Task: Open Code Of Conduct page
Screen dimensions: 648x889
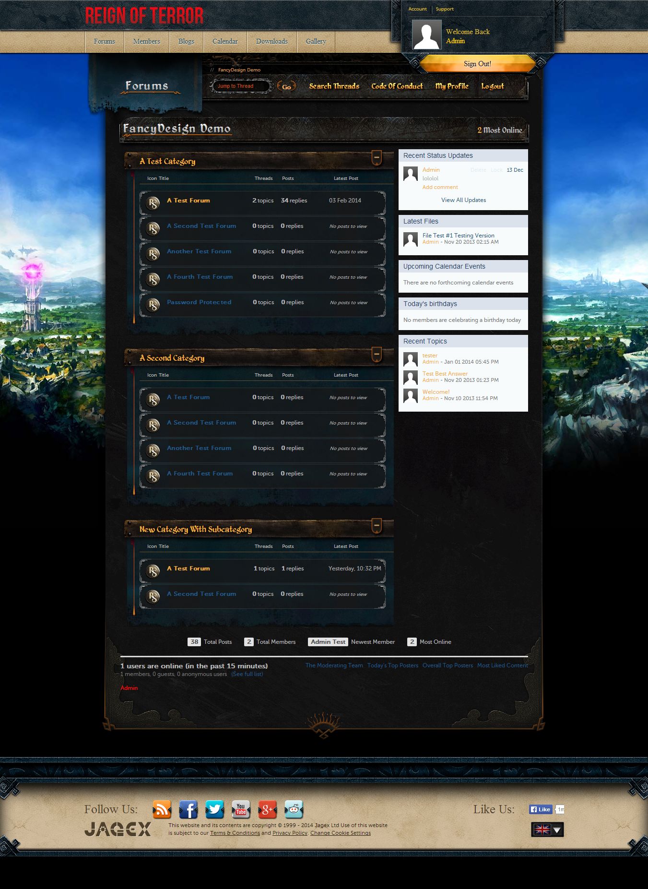Action: [397, 86]
